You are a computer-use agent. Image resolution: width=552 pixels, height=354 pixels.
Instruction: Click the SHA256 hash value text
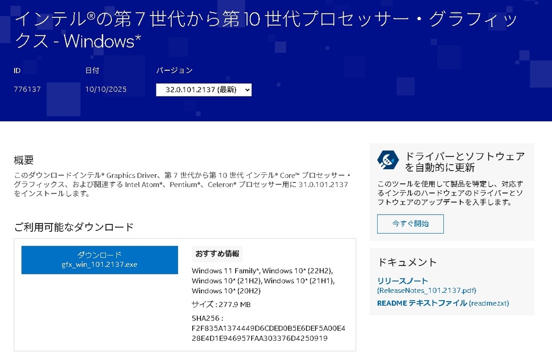click(x=268, y=333)
